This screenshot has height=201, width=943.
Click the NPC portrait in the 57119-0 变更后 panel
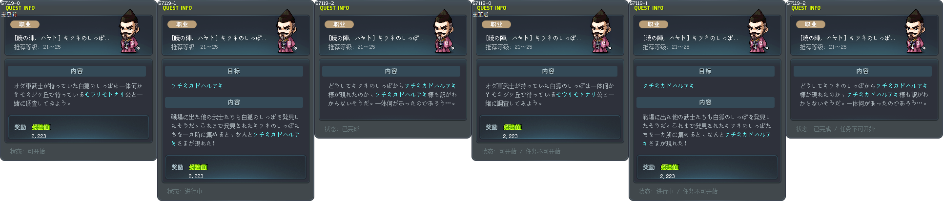[601, 31]
